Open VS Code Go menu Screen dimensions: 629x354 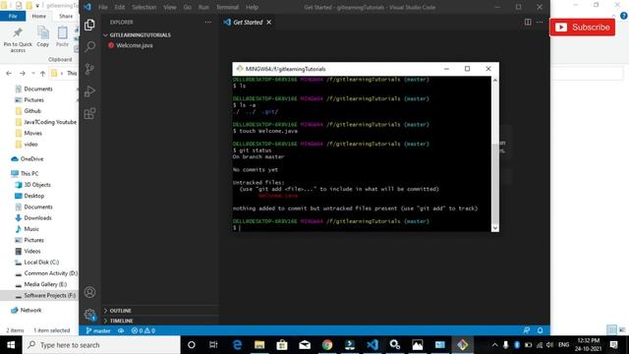[x=188, y=7]
